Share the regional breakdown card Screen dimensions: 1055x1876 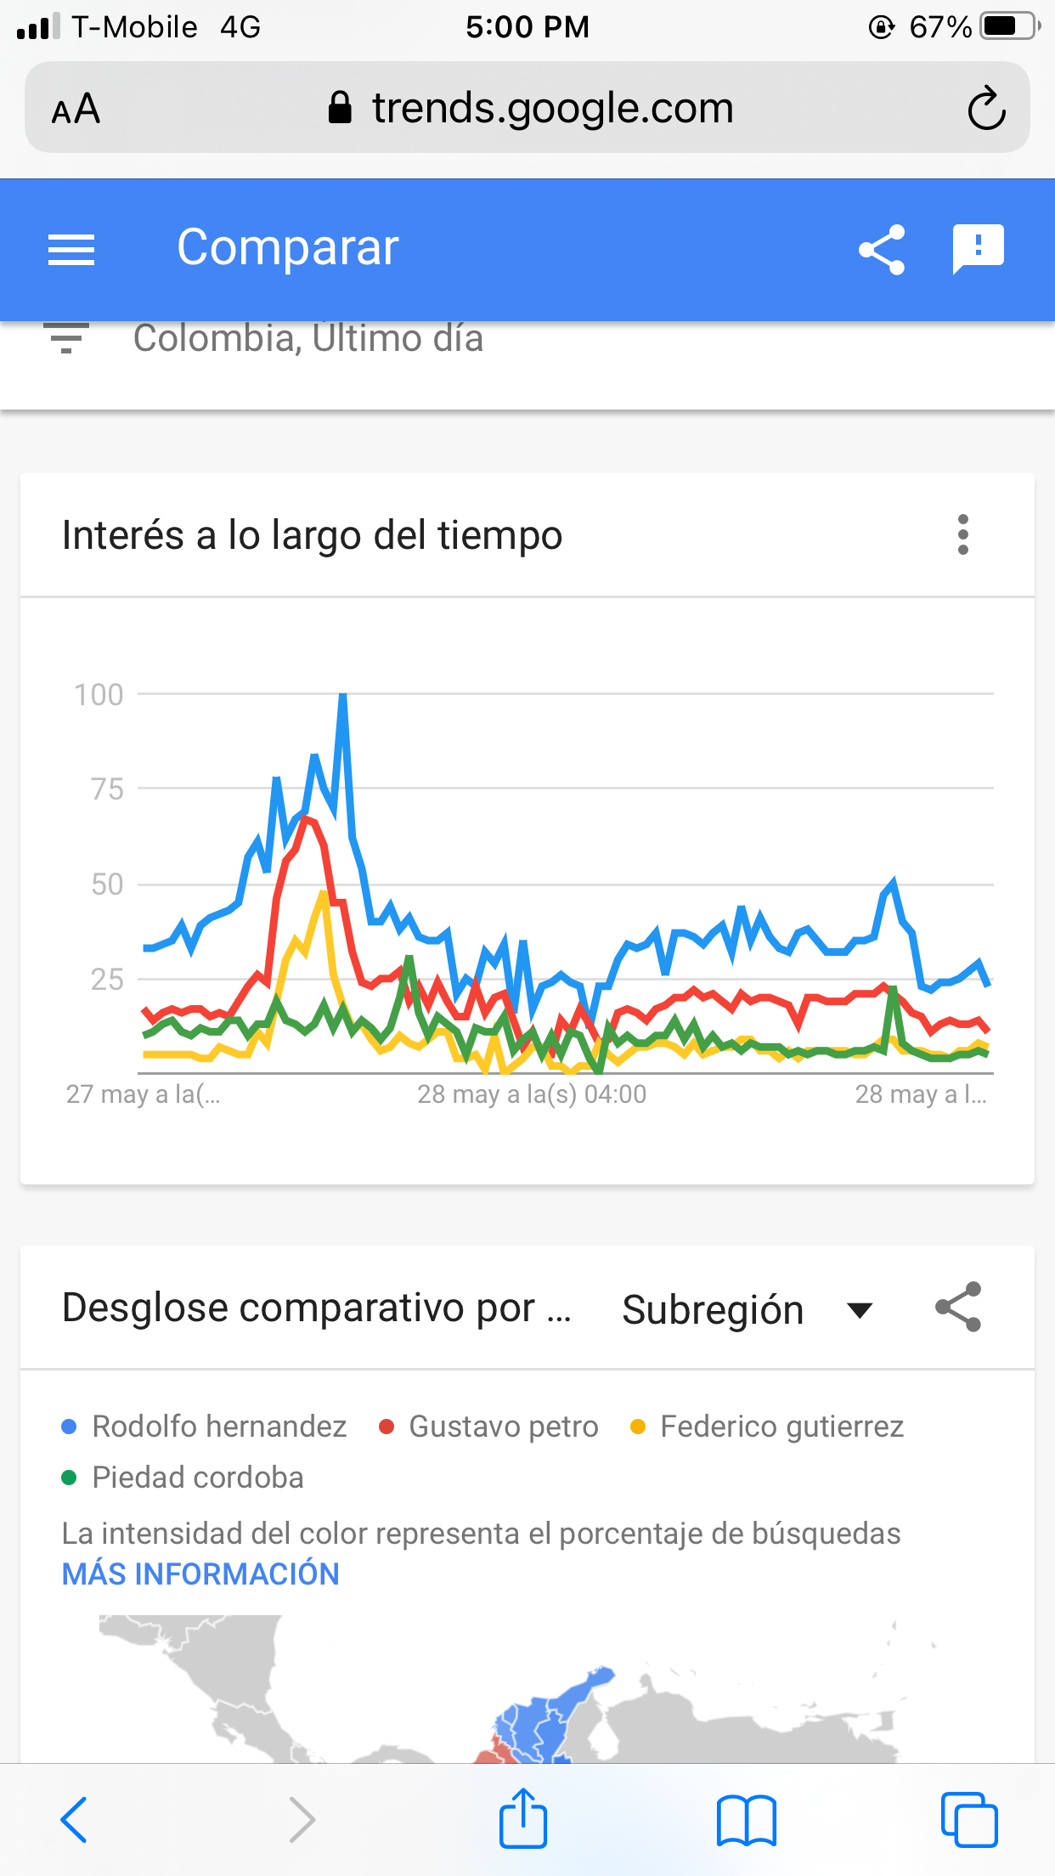click(x=958, y=1308)
